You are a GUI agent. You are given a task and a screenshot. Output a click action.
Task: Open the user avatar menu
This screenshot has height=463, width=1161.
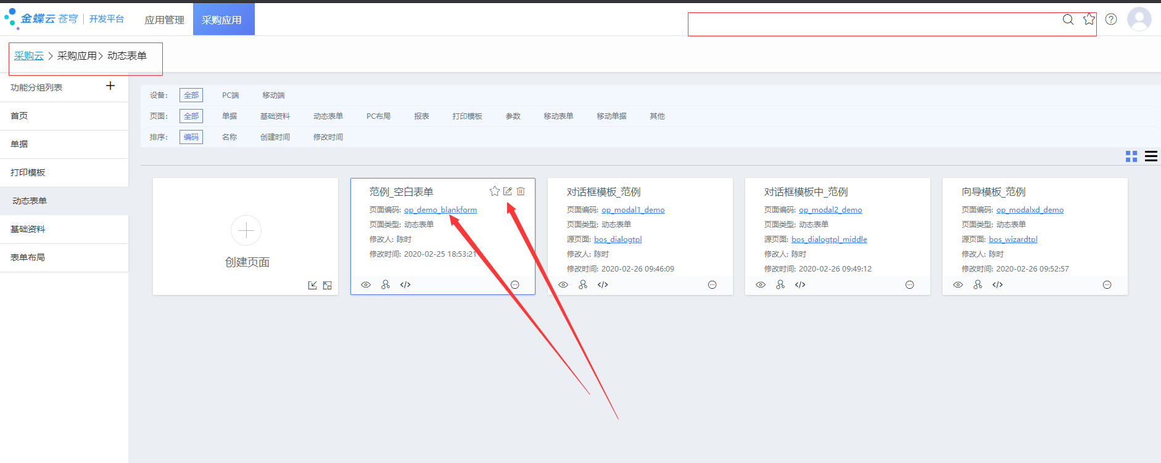tap(1139, 19)
